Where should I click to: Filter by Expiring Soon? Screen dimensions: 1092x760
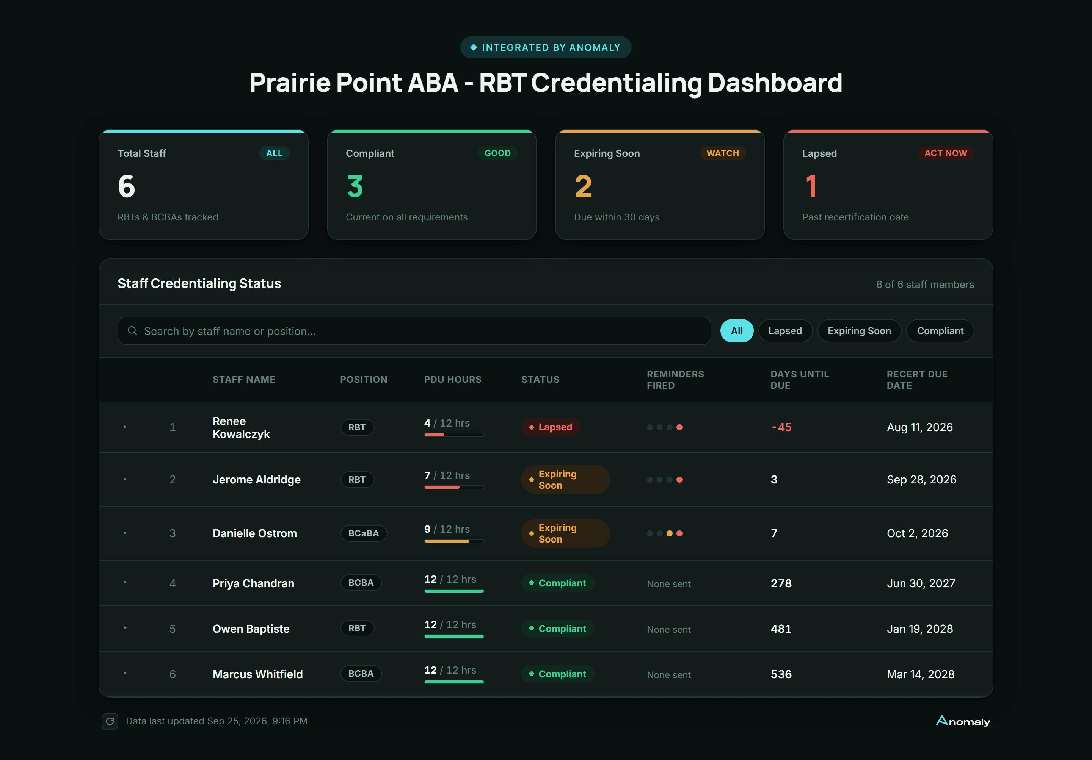(x=859, y=331)
